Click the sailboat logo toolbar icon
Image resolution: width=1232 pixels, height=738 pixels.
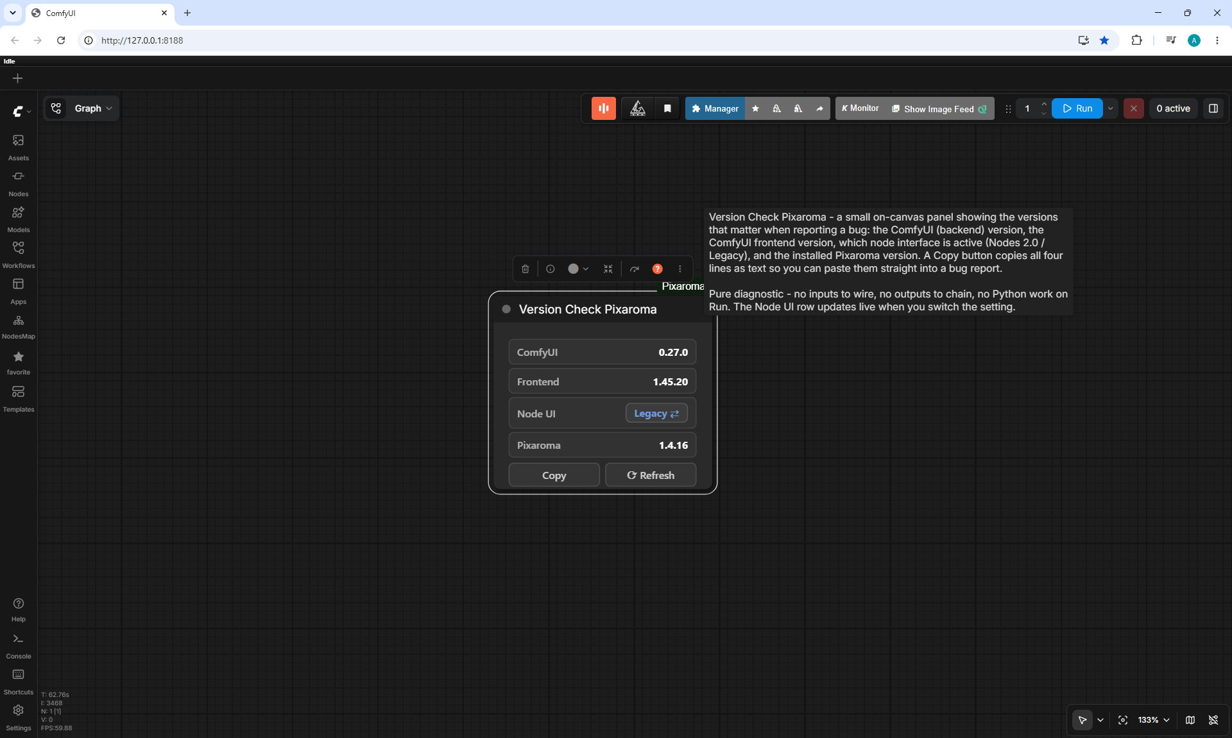[x=637, y=108]
